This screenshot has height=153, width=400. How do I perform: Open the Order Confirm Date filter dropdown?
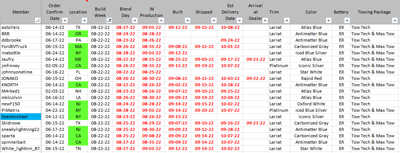64,20
